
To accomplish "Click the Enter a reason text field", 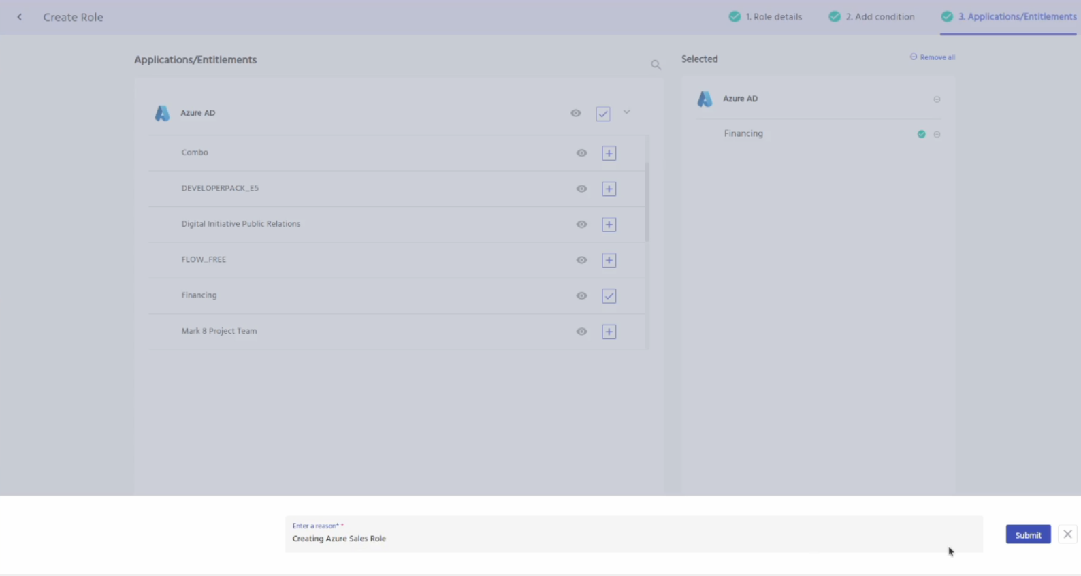I will (x=633, y=538).
